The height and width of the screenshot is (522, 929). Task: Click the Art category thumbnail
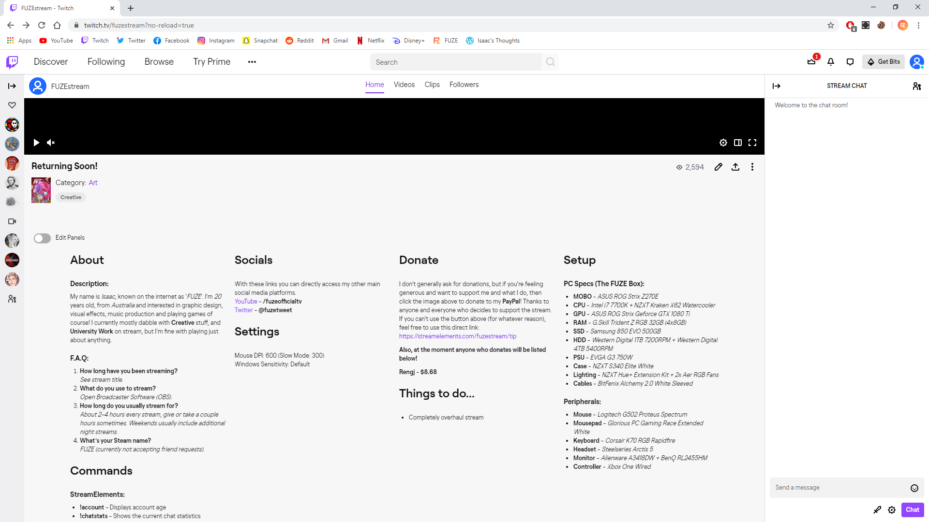coord(41,190)
